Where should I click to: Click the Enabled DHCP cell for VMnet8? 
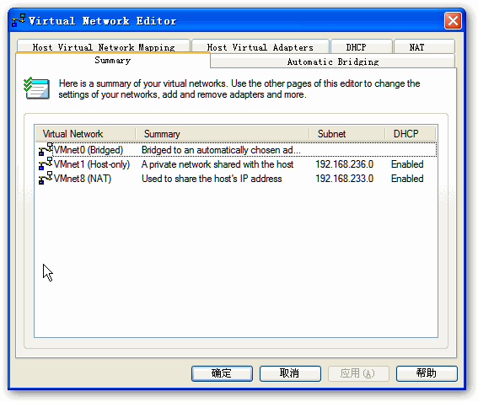point(407,179)
